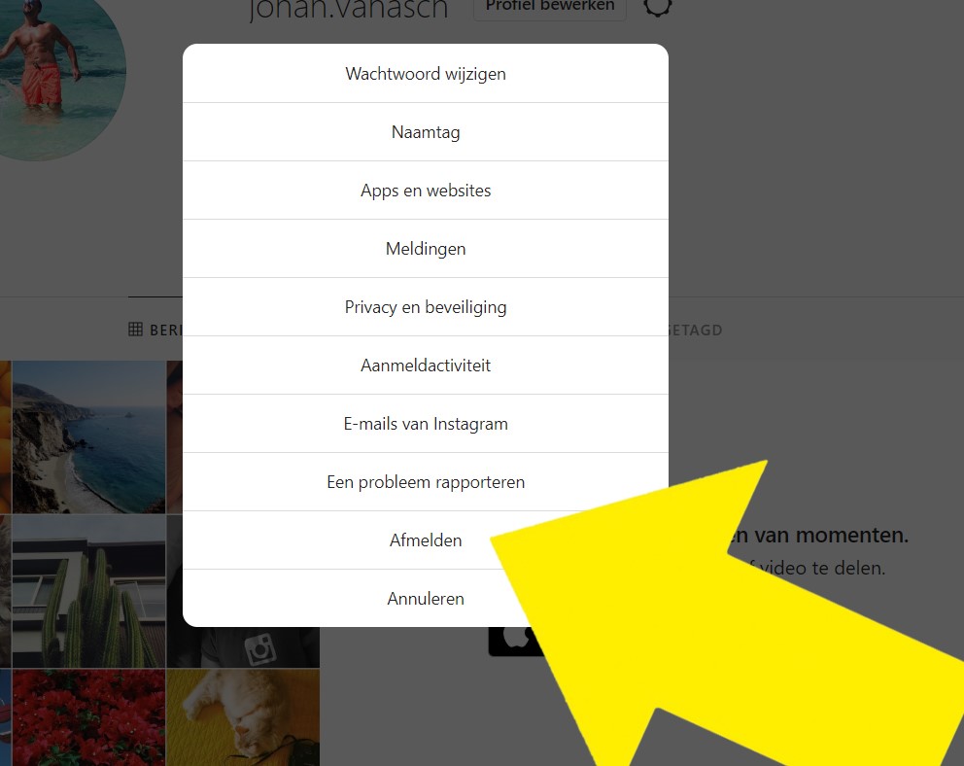Select Wachtwoord wijzigen option
This screenshot has width=964, height=766.
point(426,74)
